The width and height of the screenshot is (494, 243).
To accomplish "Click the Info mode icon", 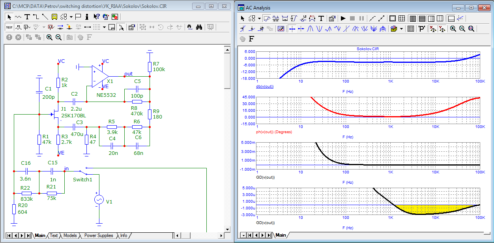I will (x=87, y=17).
